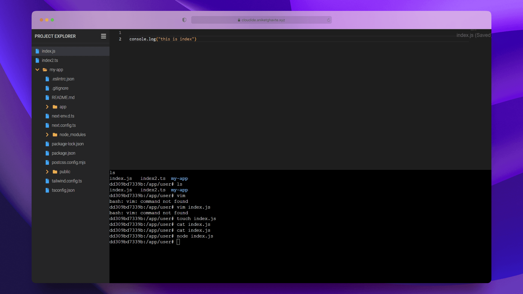Open package.json from the file tree
The width and height of the screenshot is (523, 294).
point(63,153)
